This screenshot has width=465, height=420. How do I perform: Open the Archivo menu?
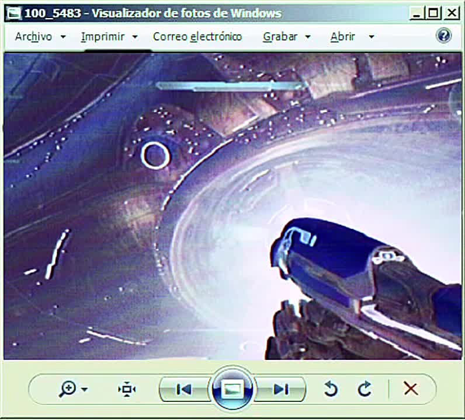pyautogui.click(x=33, y=37)
